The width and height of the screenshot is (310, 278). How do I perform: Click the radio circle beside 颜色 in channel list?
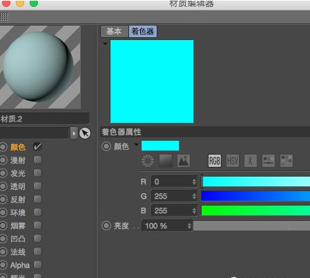point(3,147)
